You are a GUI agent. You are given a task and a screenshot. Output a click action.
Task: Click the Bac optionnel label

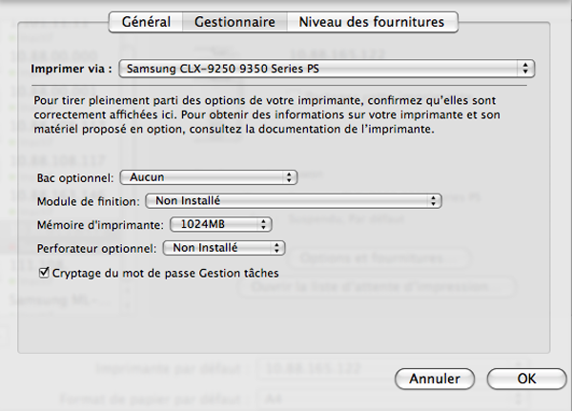pos(75,178)
